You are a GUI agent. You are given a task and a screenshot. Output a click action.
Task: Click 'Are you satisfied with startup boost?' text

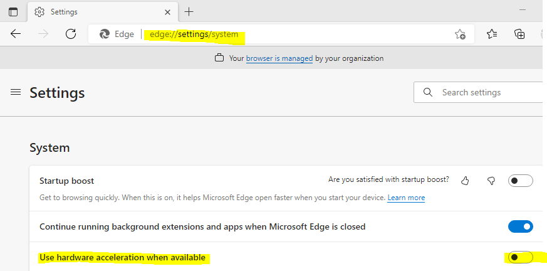pos(388,179)
